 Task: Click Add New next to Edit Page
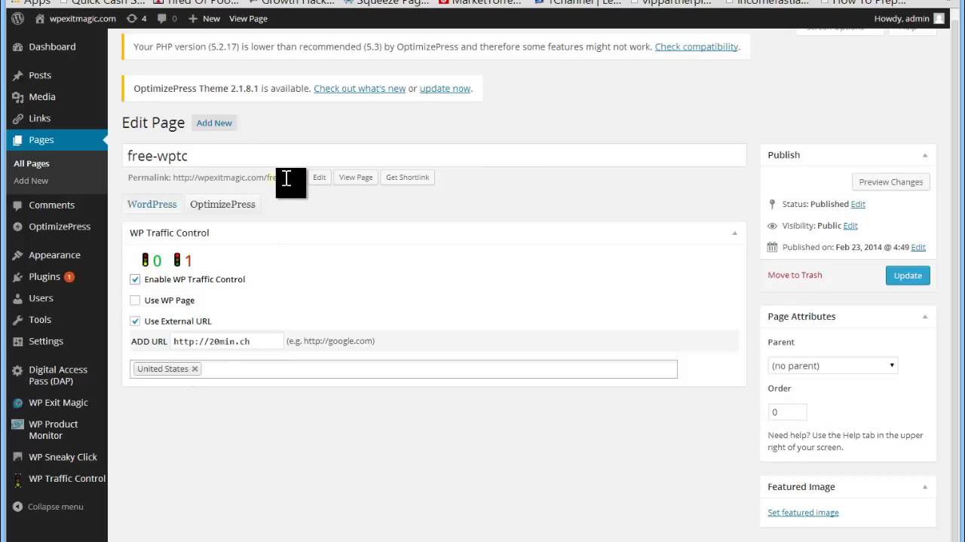pos(214,123)
